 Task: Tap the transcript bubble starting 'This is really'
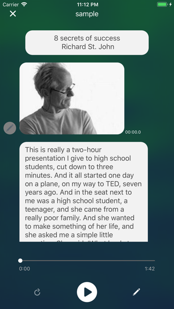point(83,192)
